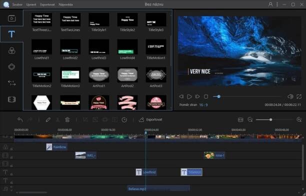The height and width of the screenshot is (196, 306).
Task: Click the Delete trash icon
Action: pyautogui.click(x=67, y=119)
